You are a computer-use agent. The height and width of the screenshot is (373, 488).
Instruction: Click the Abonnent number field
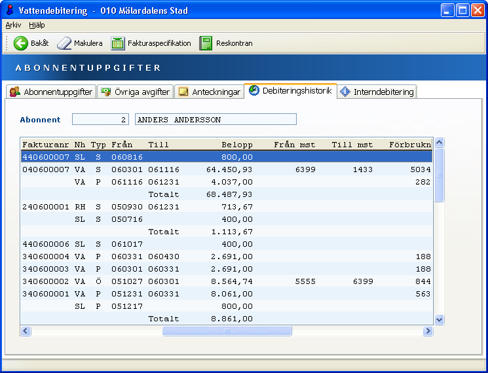(x=100, y=119)
